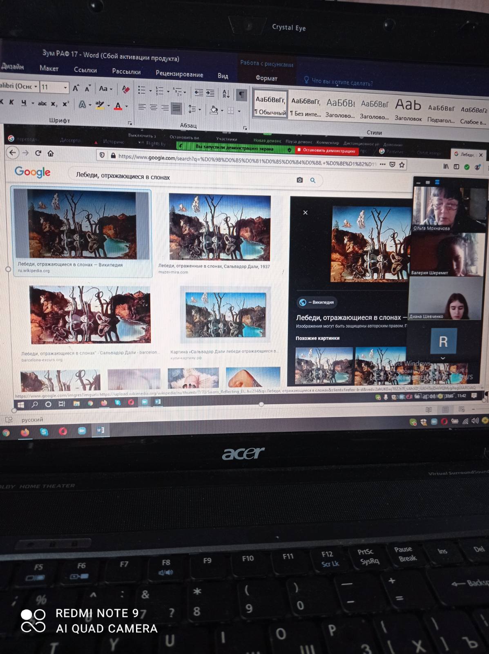Viewport: 489px width, 654px height.
Task: Decrease font size in Word ribbon
Action: point(87,88)
